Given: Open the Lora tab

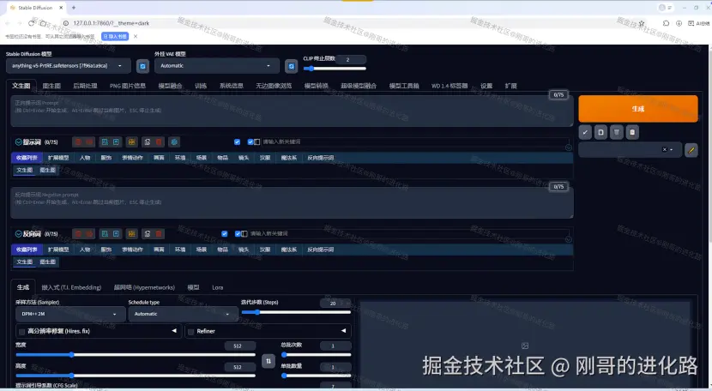Looking at the screenshot, I should coord(218,287).
